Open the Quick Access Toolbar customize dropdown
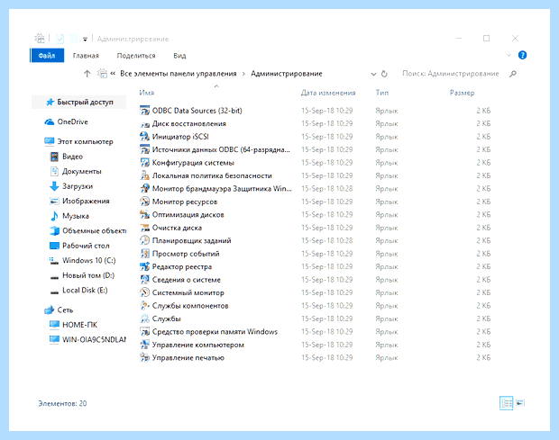This screenshot has width=559, height=440. coord(85,39)
